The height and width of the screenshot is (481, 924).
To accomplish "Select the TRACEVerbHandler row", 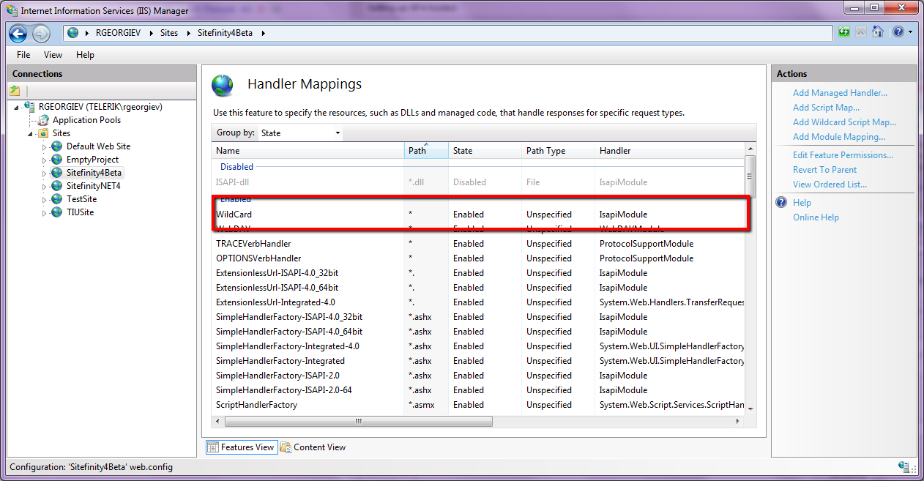I will pyautogui.click(x=478, y=244).
